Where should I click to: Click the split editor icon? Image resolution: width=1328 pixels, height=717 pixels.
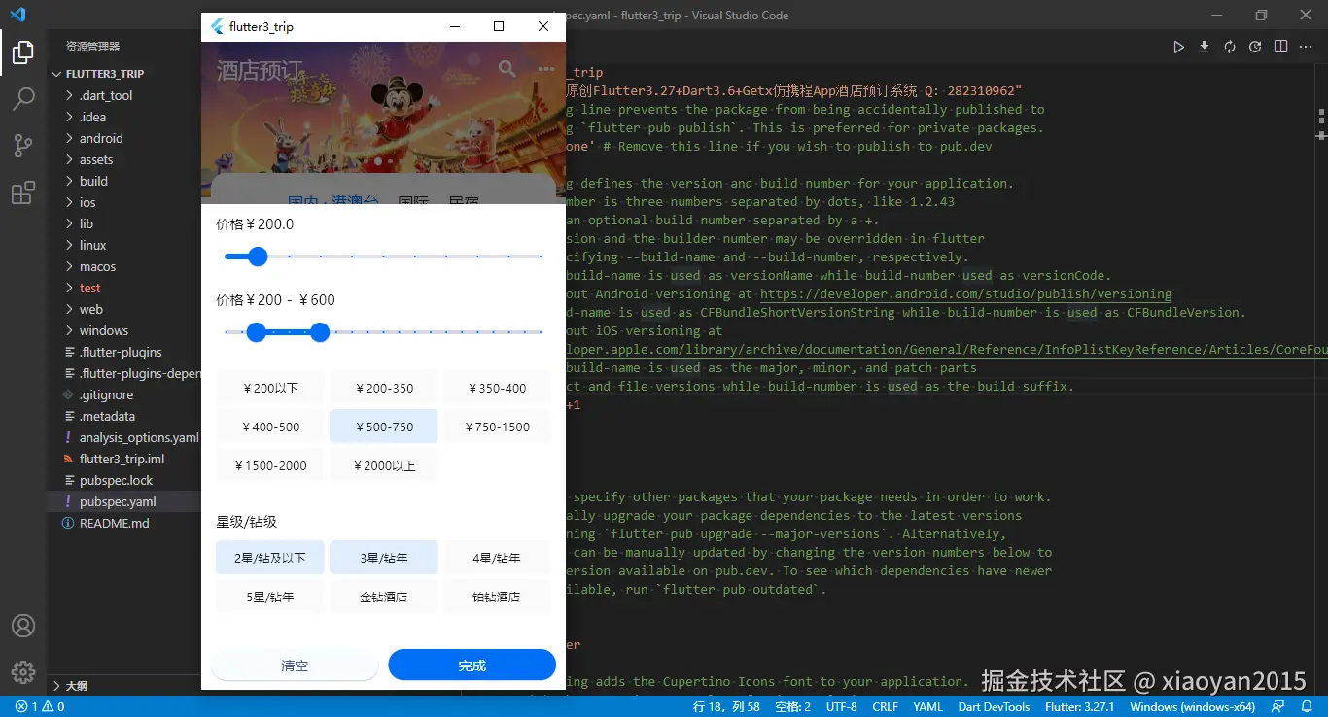pyautogui.click(x=1280, y=47)
